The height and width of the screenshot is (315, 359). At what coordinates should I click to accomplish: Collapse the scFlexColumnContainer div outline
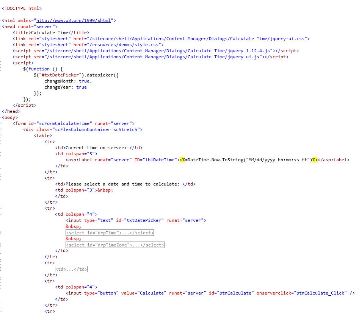pos(0,129)
